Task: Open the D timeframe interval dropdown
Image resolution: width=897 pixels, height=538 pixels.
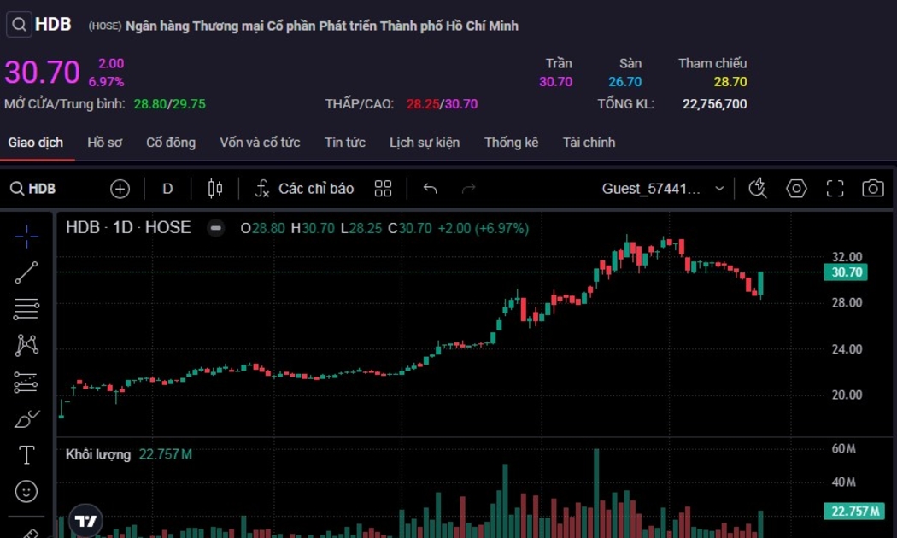Action: [x=167, y=189]
